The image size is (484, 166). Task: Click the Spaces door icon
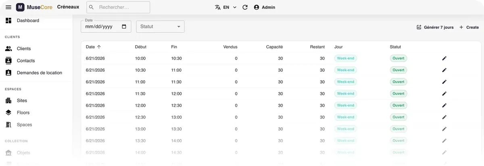(8, 125)
